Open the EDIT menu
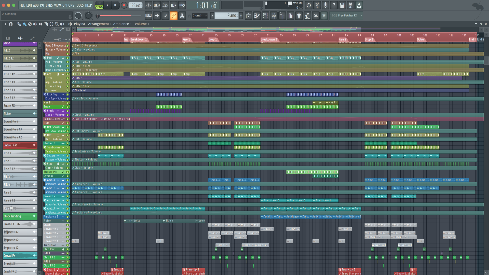The image size is (489, 275). tap(29, 5)
